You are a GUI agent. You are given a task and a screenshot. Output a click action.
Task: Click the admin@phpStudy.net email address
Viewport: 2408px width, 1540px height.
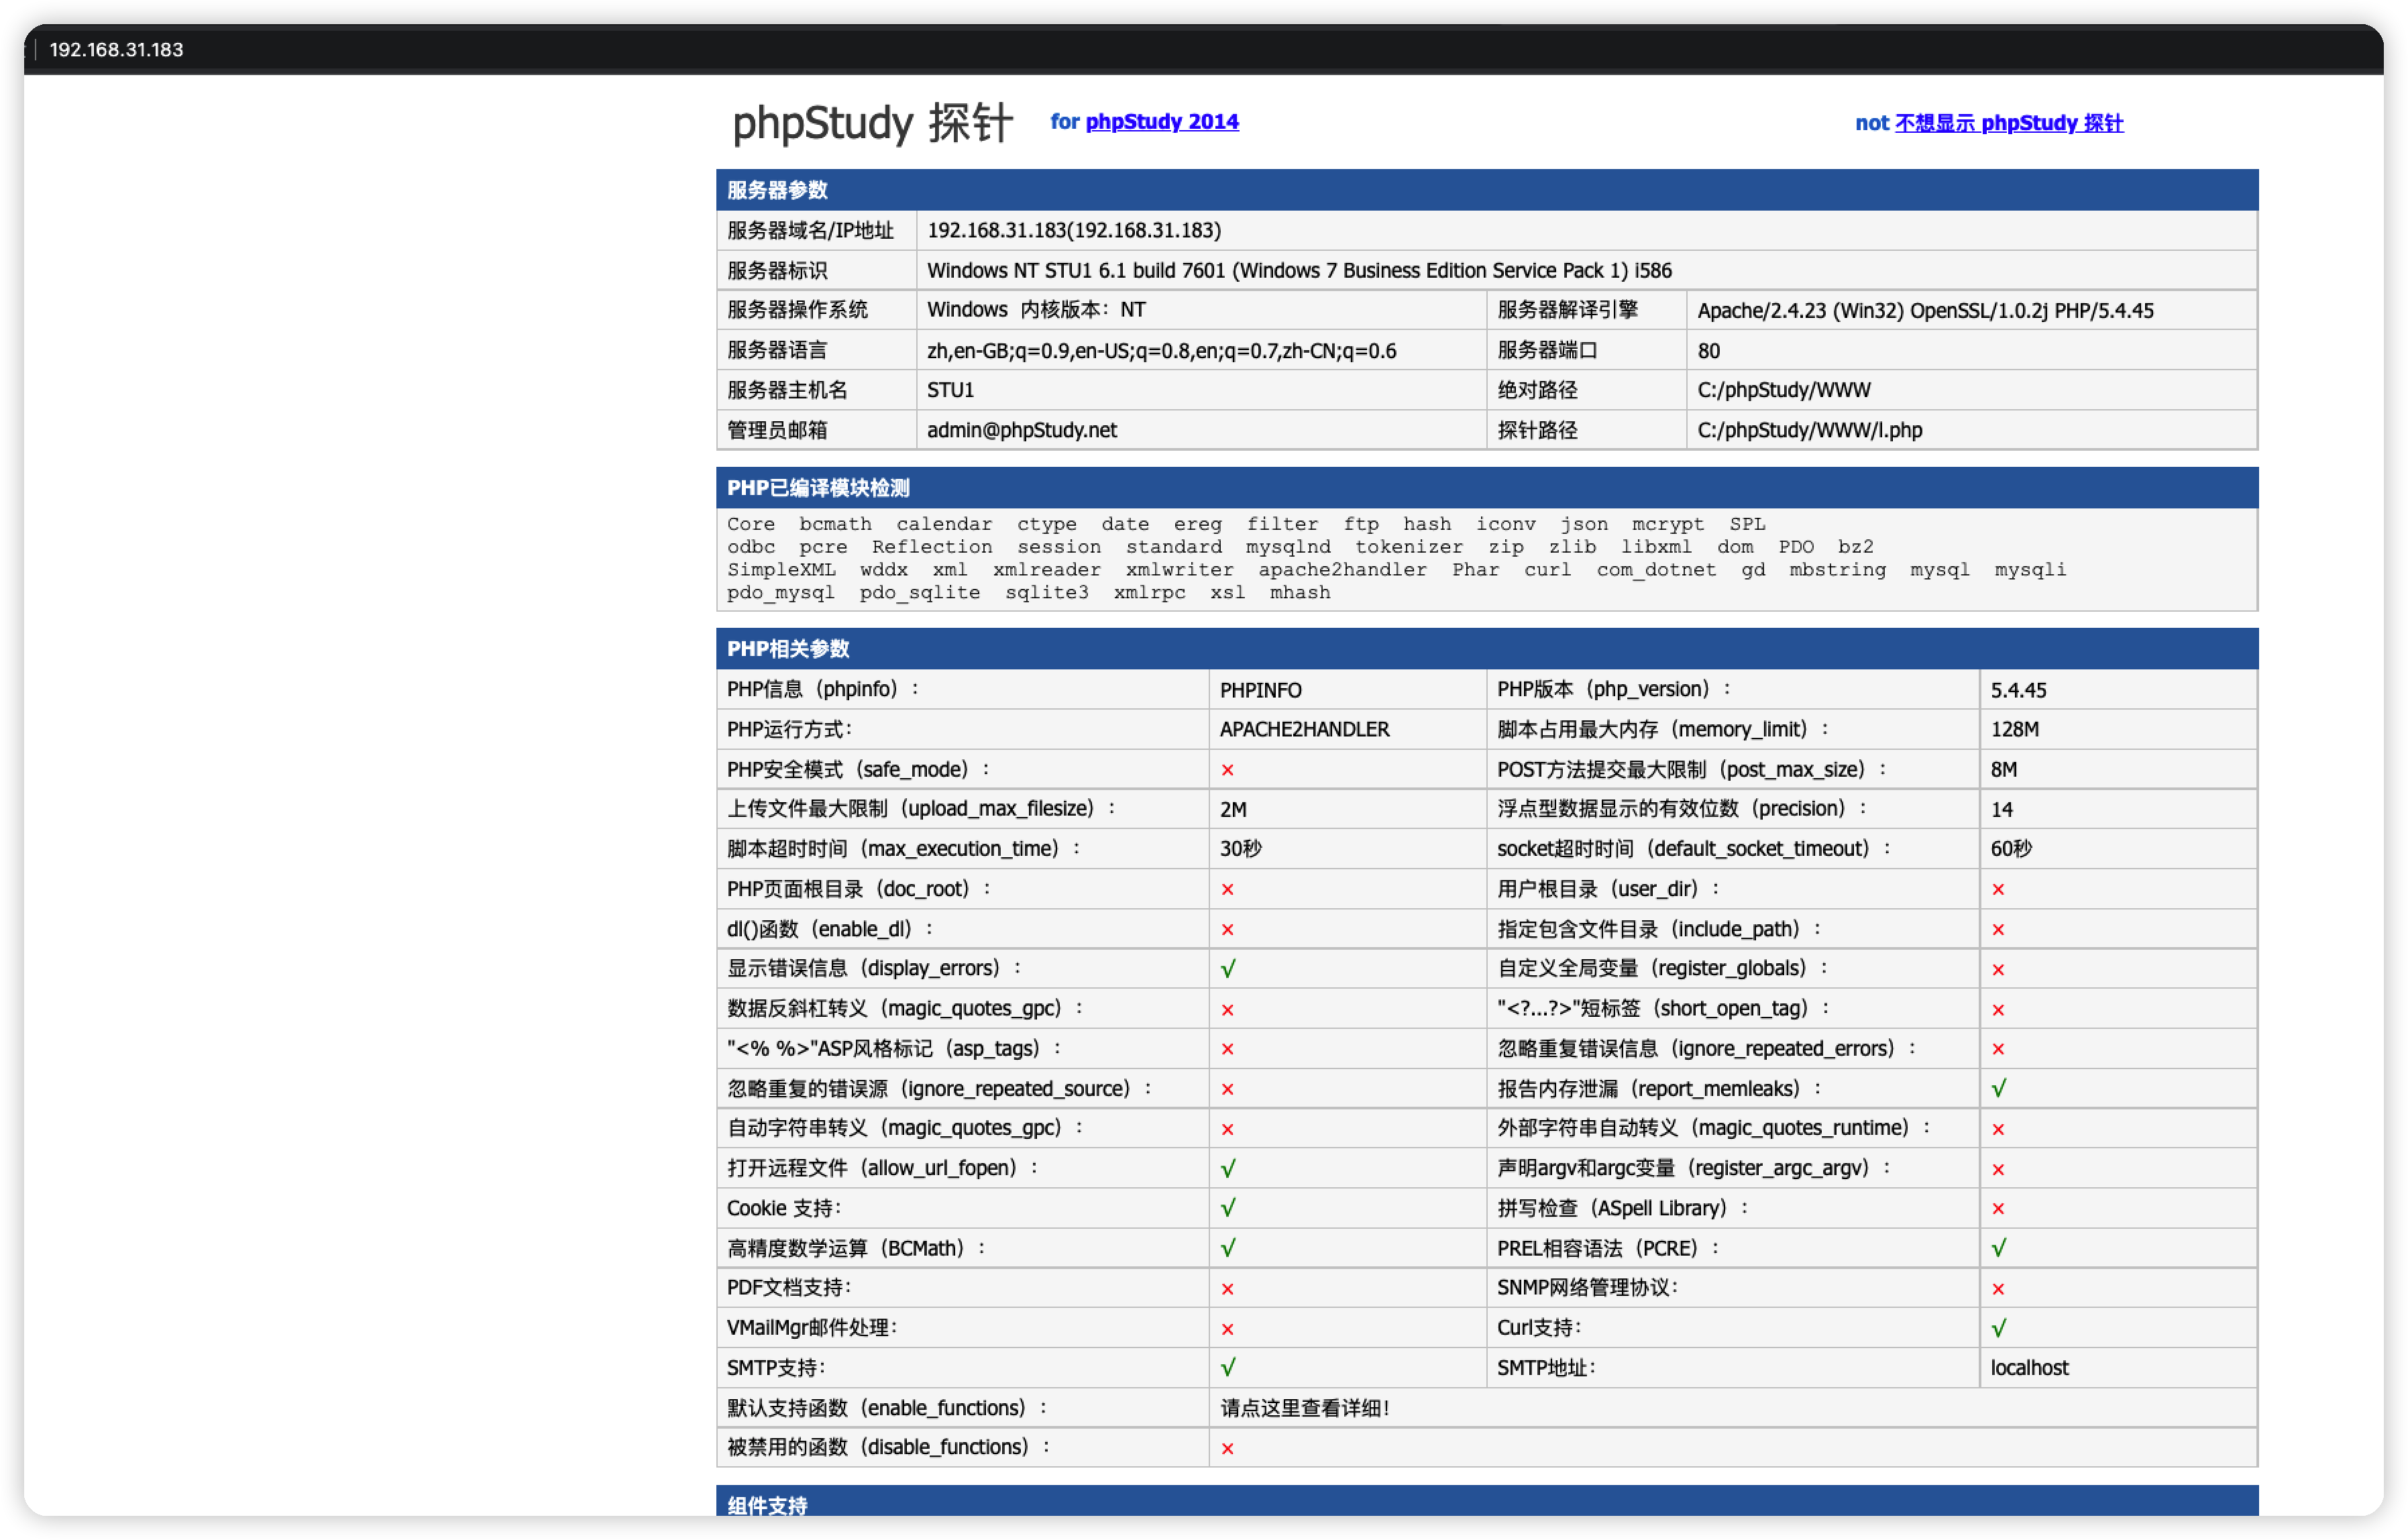1021,430
